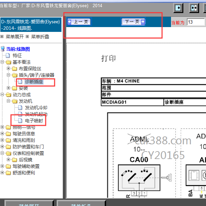
Task: Collapse the 仪表和控制装置 folder
Action: [x=2, y=153]
